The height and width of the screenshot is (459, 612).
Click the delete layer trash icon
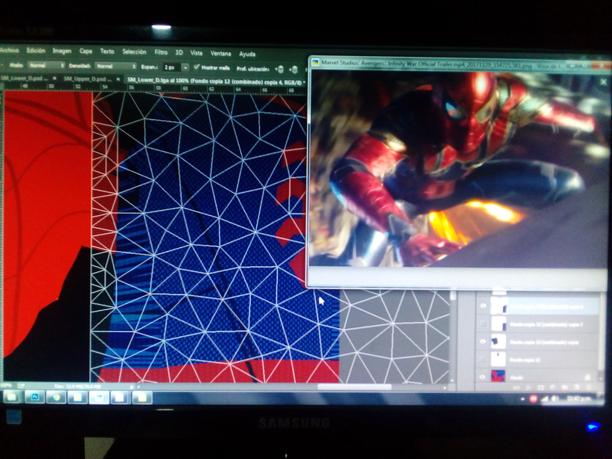coord(589,387)
